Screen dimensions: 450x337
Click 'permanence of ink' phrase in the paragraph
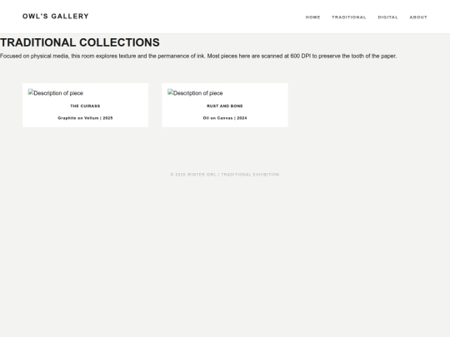coord(182,57)
